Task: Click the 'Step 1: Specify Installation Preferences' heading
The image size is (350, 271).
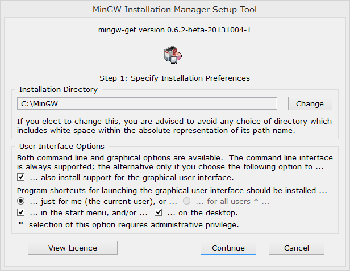Action: click(174, 78)
